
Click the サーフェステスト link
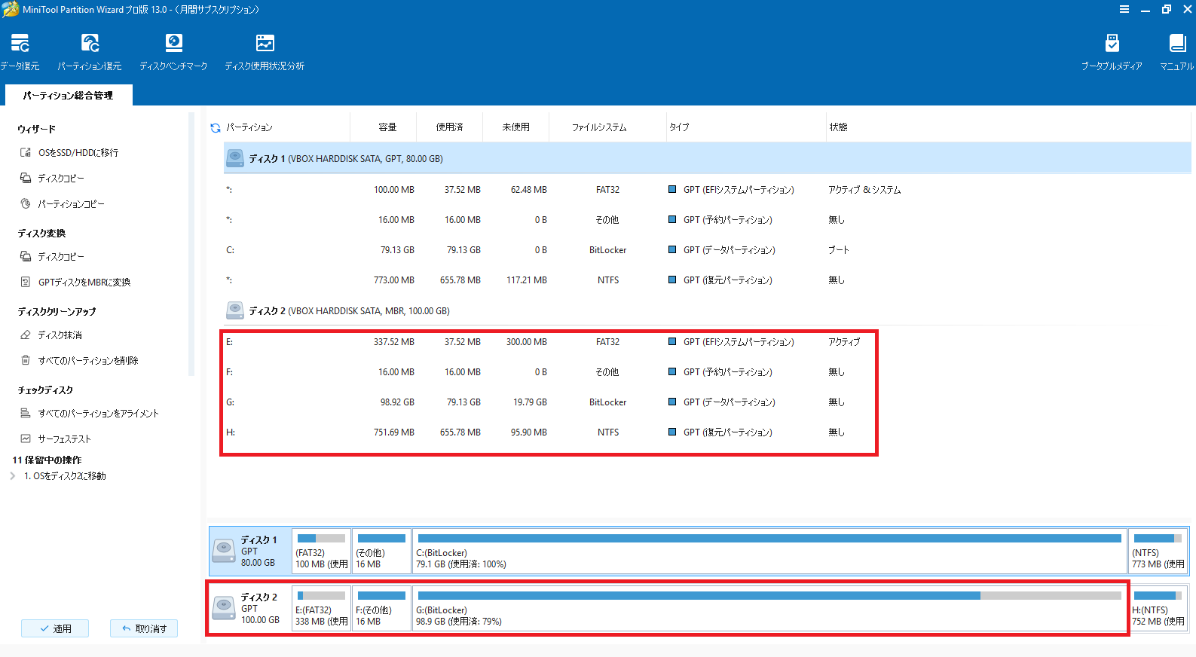[64, 439]
